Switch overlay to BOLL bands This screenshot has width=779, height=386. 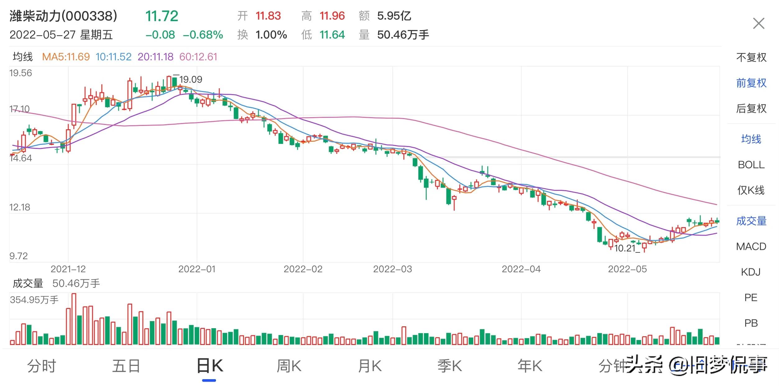pyautogui.click(x=751, y=165)
